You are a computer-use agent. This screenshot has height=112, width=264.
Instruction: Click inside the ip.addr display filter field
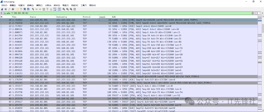tap(106, 13)
